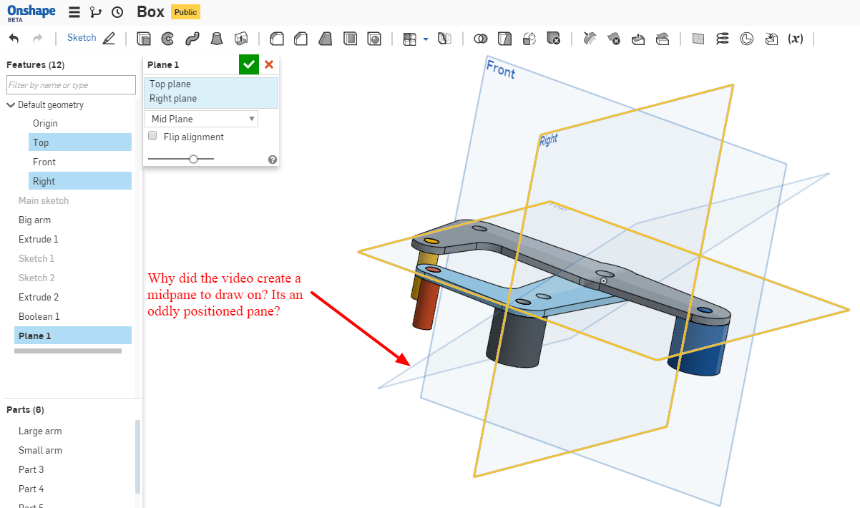This screenshot has height=508, width=860.
Task: Start a new Sketch
Action: (82, 38)
